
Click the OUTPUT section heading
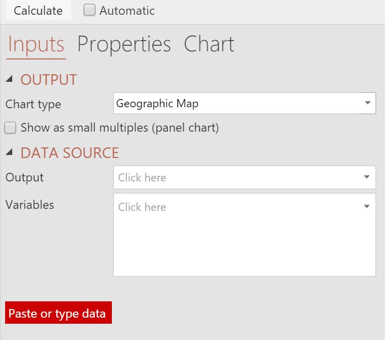point(49,80)
